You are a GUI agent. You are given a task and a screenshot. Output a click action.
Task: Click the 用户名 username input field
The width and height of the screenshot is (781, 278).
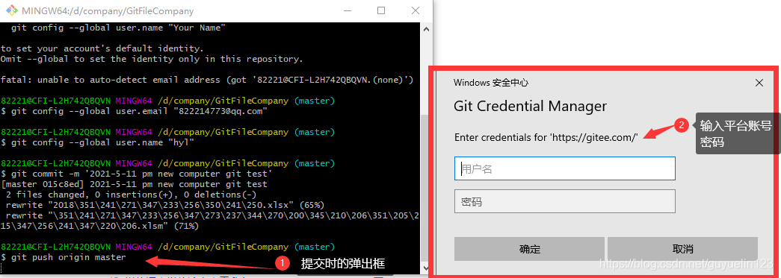tap(565, 168)
